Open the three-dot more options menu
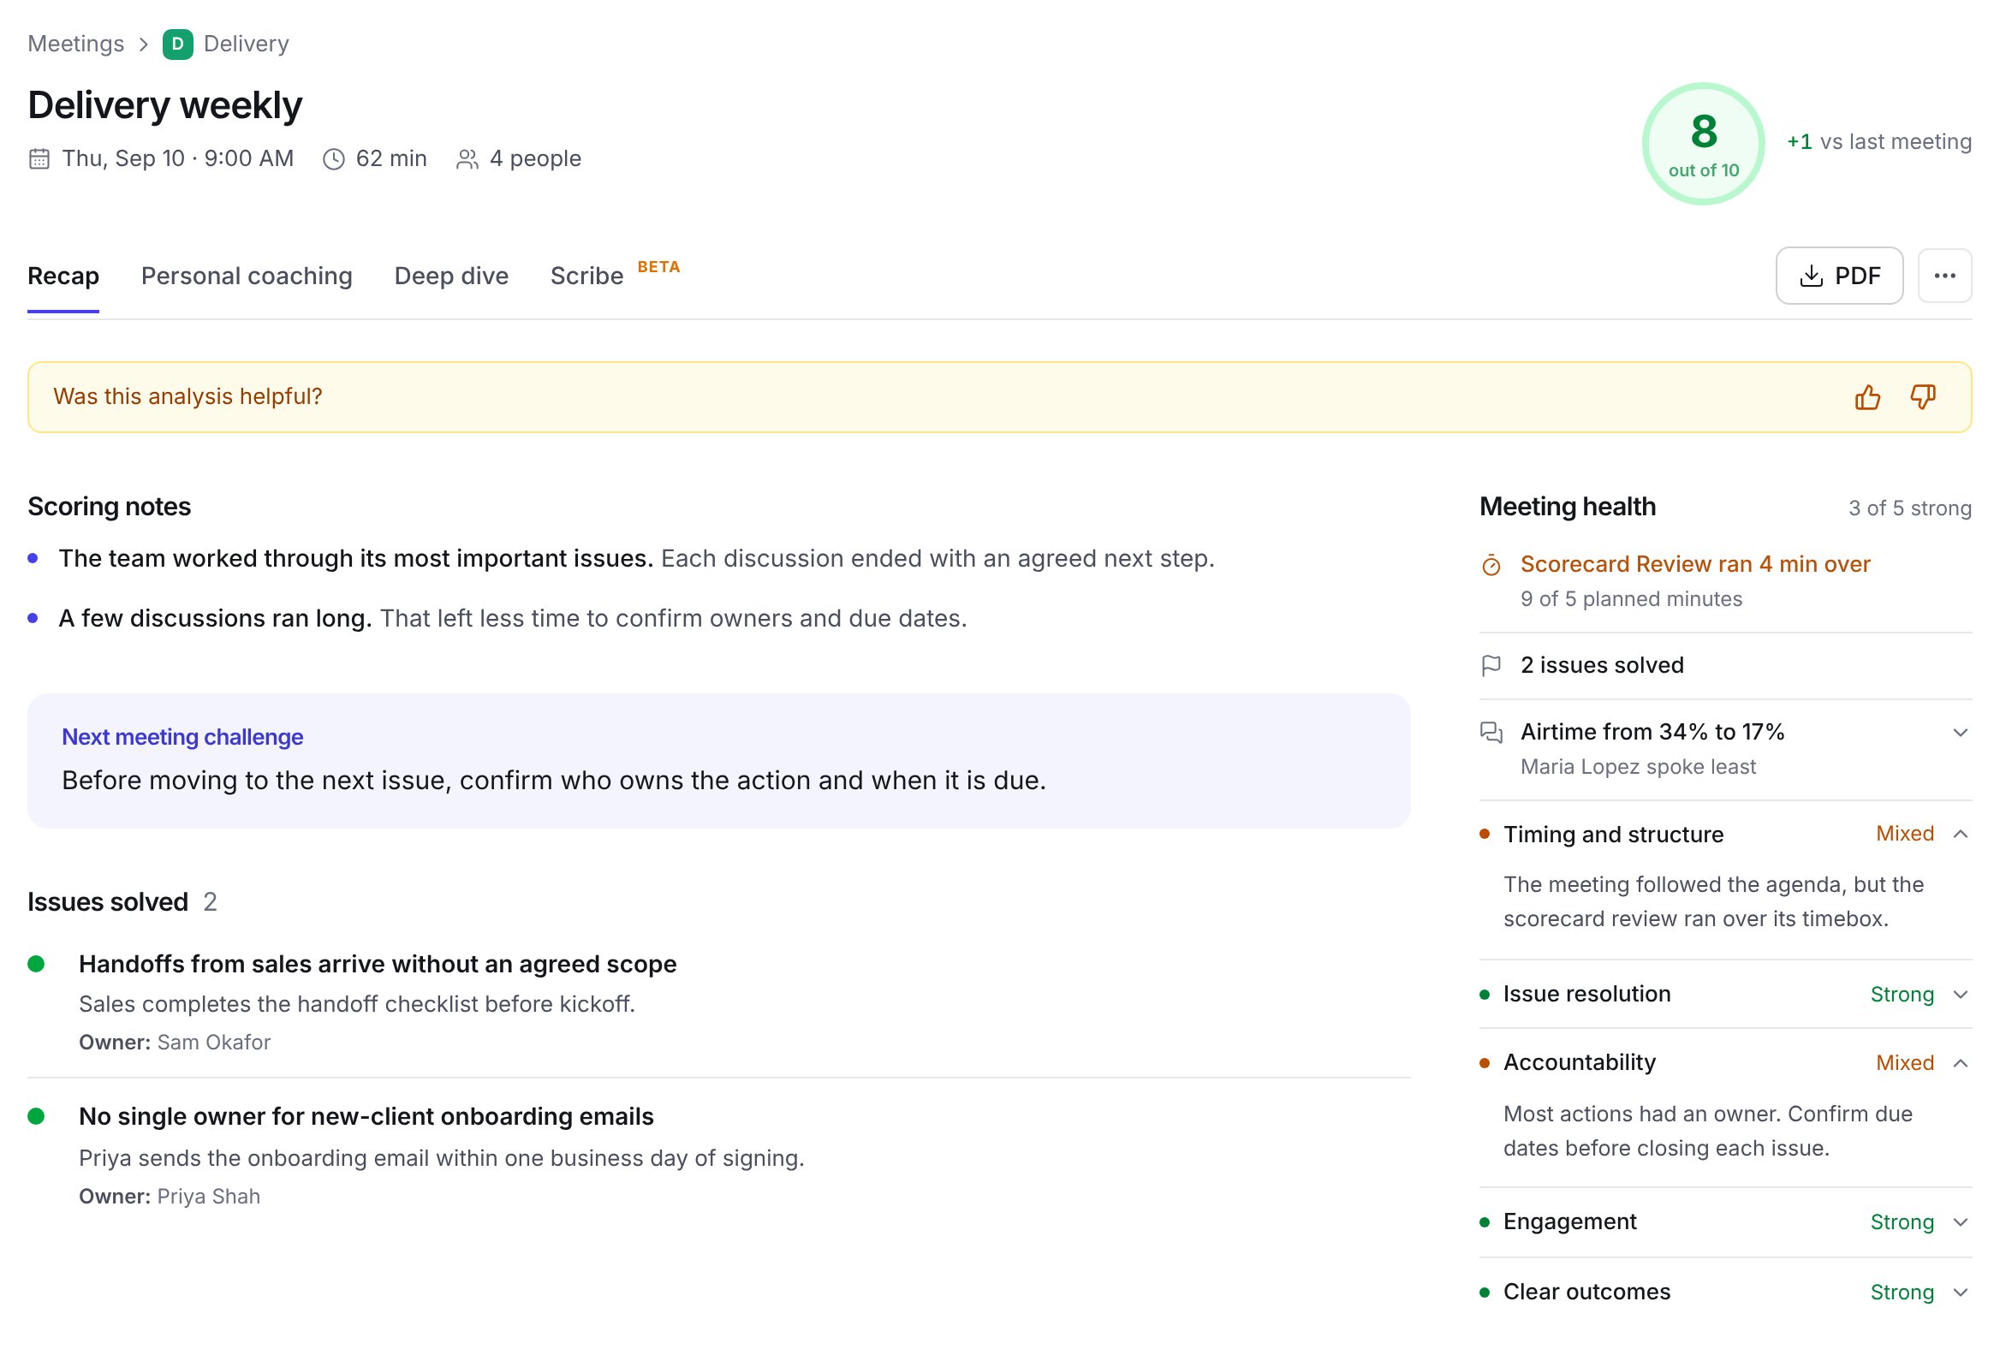Image resolution: width=2000 pixels, height=1349 pixels. [1944, 276]
